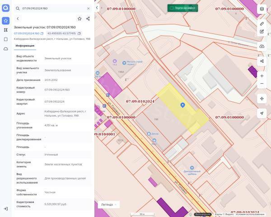The image size is (271, 217).
Task: Copy the cadastral number 07:09:0102024:160
Action: [x=42, y=33]
